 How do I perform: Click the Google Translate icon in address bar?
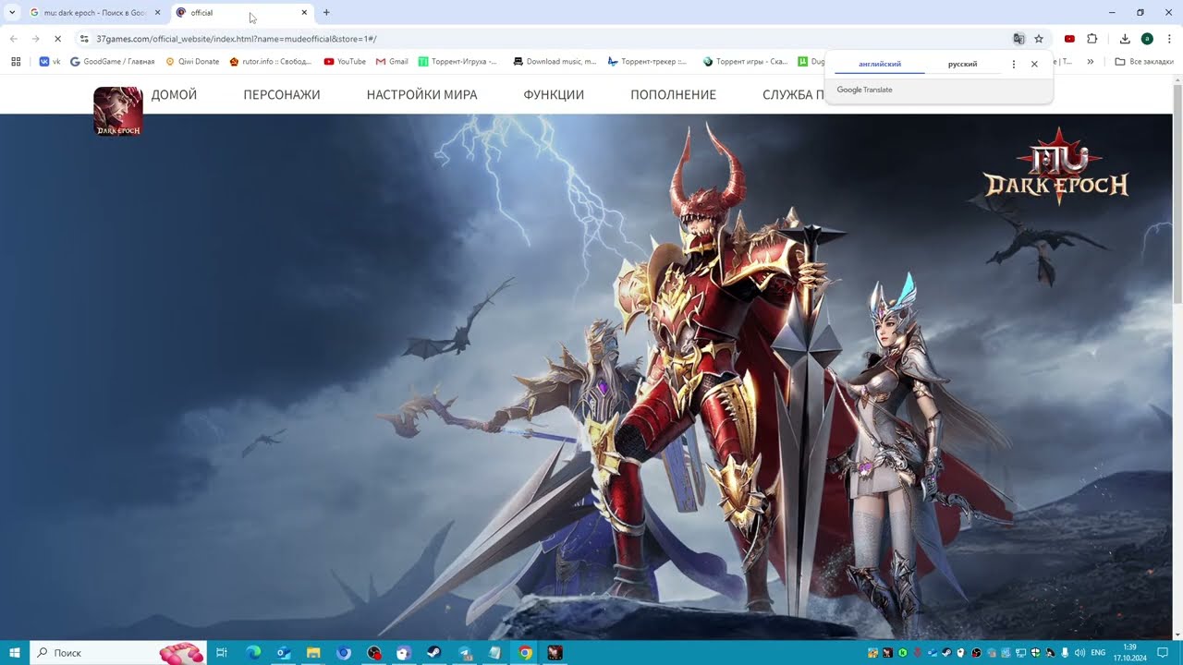(1018, 39)
